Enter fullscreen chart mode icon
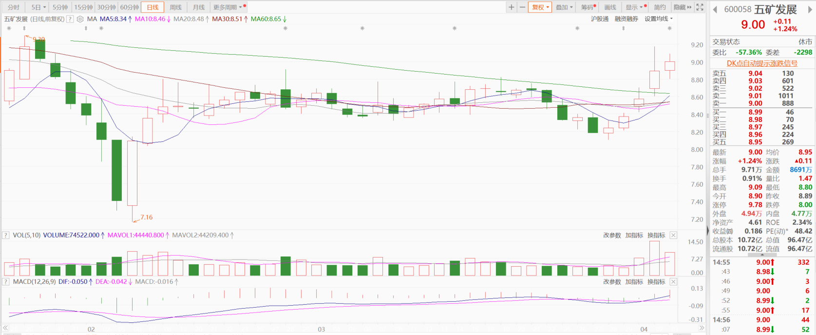This screenshot has width=816, height=335. tap(700, 7)
